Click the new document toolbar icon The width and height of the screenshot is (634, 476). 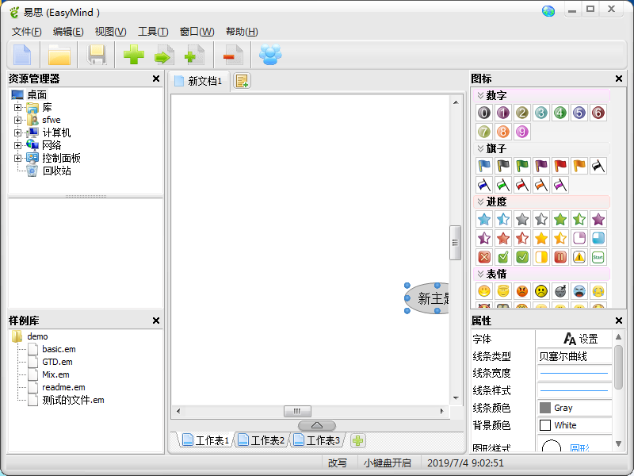point(22,55)
